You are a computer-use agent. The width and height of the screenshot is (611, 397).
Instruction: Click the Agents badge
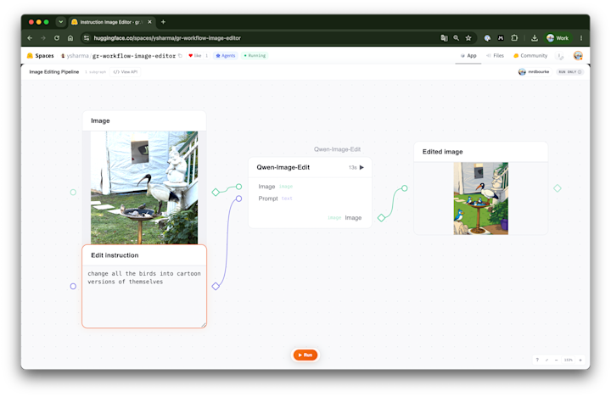tap(226, 56)
